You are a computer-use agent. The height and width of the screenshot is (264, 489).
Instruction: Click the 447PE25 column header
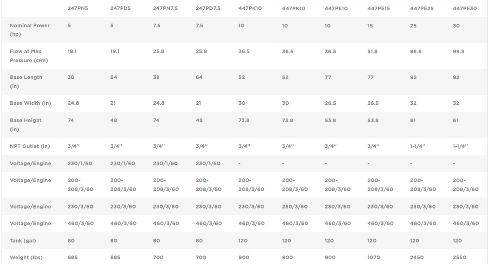[422, 9]
